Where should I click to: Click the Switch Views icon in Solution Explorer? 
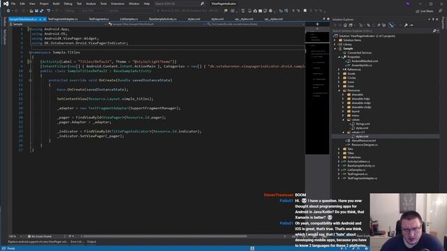(x=351, y=25)
